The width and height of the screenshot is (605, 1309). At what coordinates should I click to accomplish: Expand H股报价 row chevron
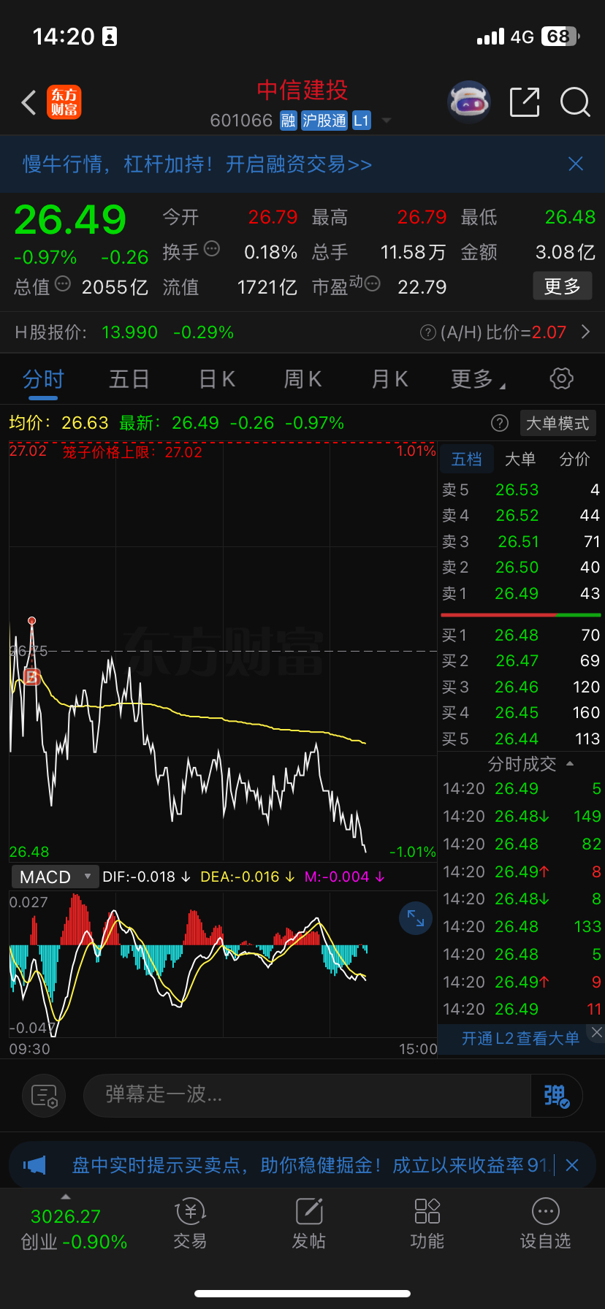click(x=585, y=332)
